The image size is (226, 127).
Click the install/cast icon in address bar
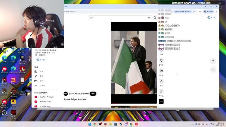coord(171,12)
